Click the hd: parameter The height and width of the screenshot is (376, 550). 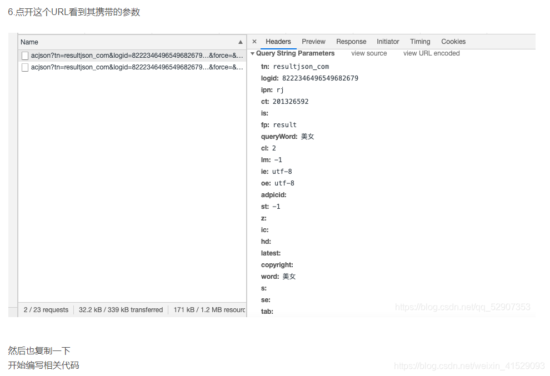tap(266, 241)
